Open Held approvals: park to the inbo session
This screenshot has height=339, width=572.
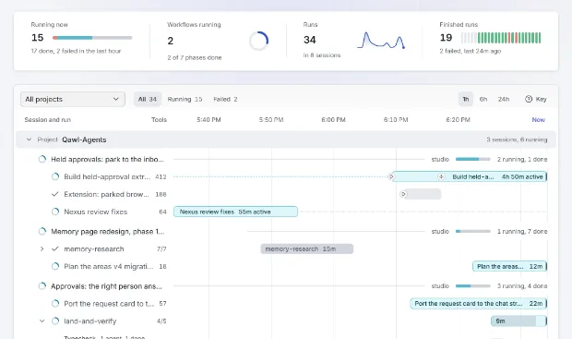107,159
